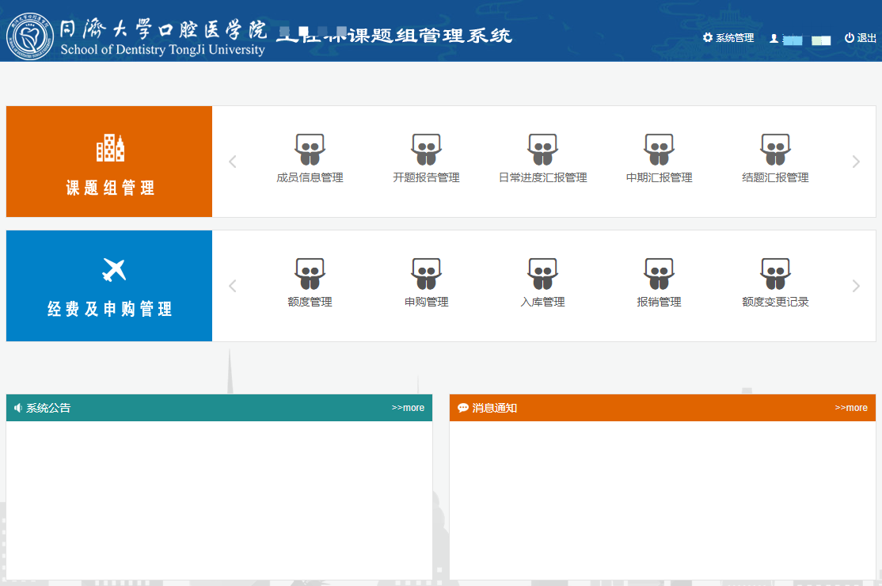Open 开题报告管理 module icon
The image size is (882, 586).
[426, 150]
